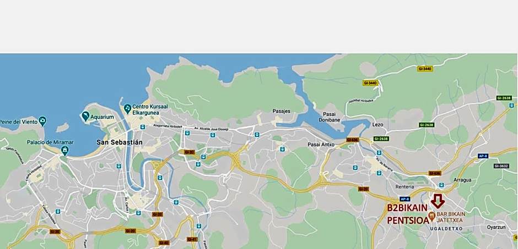Select the Bar Bikain Jatetxea restaurant pin
Viewport: 518px width, 249px height.
431,217
